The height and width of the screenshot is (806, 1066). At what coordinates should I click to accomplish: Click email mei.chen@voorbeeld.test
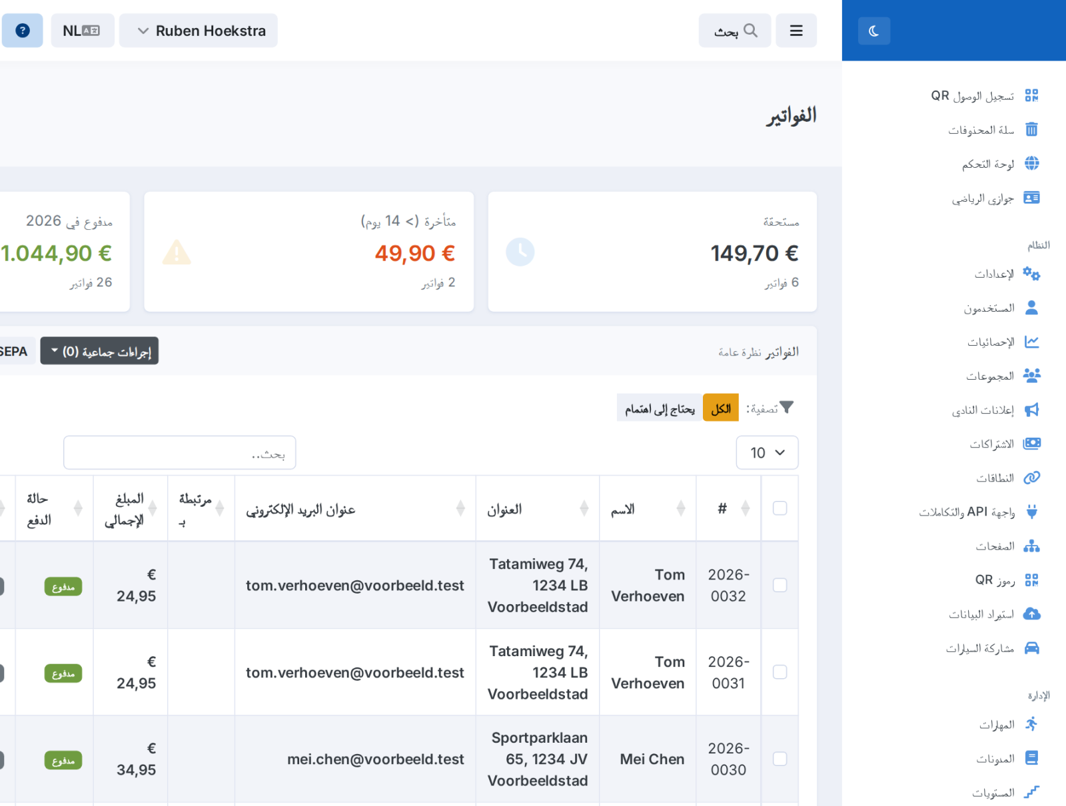376,759
